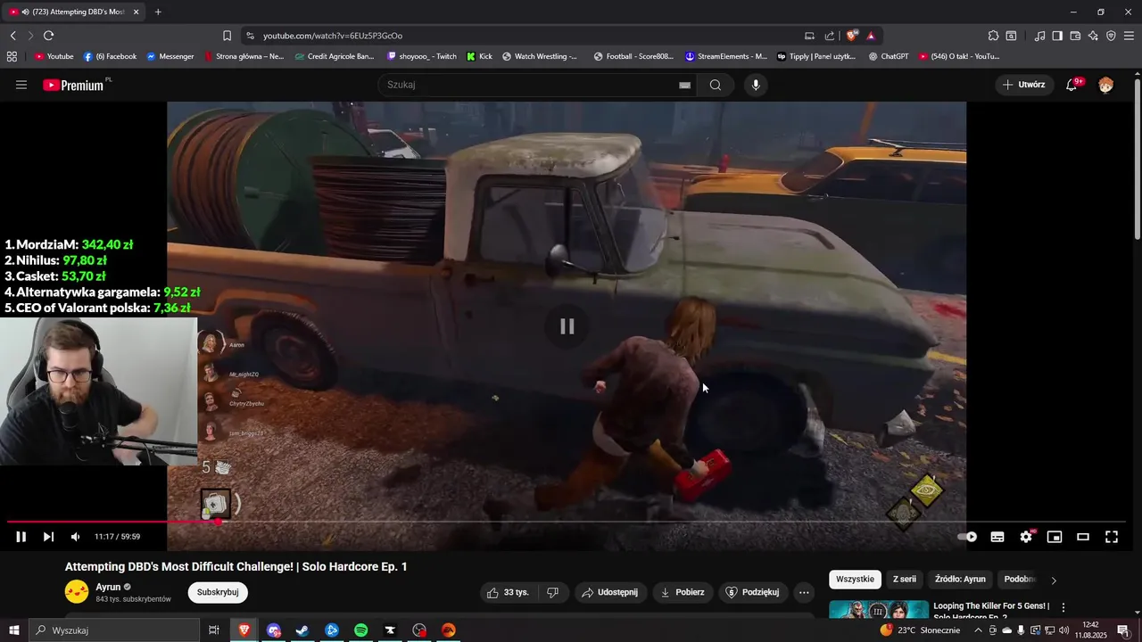Activate voice search microphone
The height and width of the screenshot is (642, 1142).
[x=756, y=85]
